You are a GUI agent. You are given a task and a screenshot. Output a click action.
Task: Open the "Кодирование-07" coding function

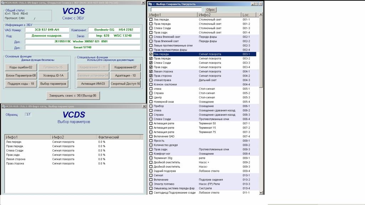click(125, 67)
